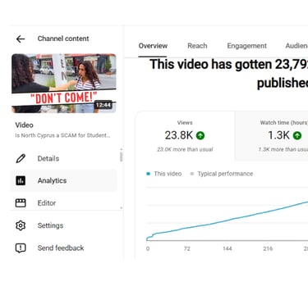The image size is (308, 300).
Task: Click the 144 label on chart axis
Action: pyautogui.click(x=228, y=248)
